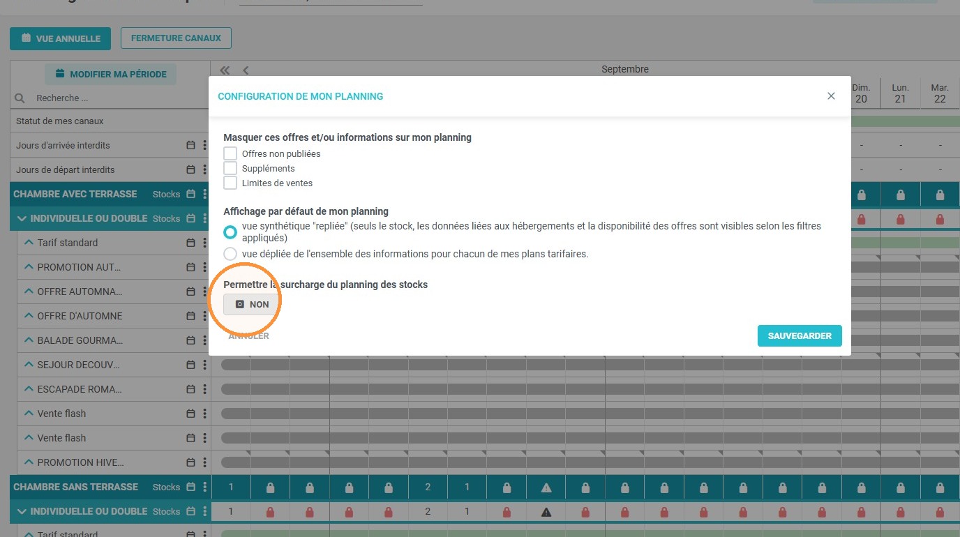Image resolution: width=960 pixels, height=537 pixels.
Task: Click calendar icon on Jours de départ interdits row
Action: 190,169
